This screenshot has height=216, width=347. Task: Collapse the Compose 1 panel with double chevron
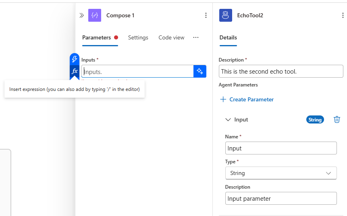(x=81, y=15)
